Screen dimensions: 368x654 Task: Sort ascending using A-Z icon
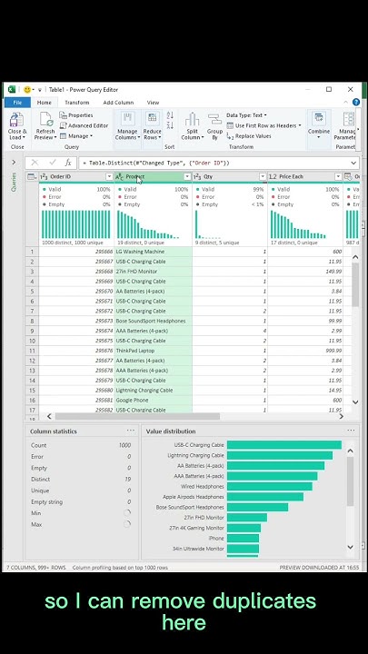(x=170, y=115)
